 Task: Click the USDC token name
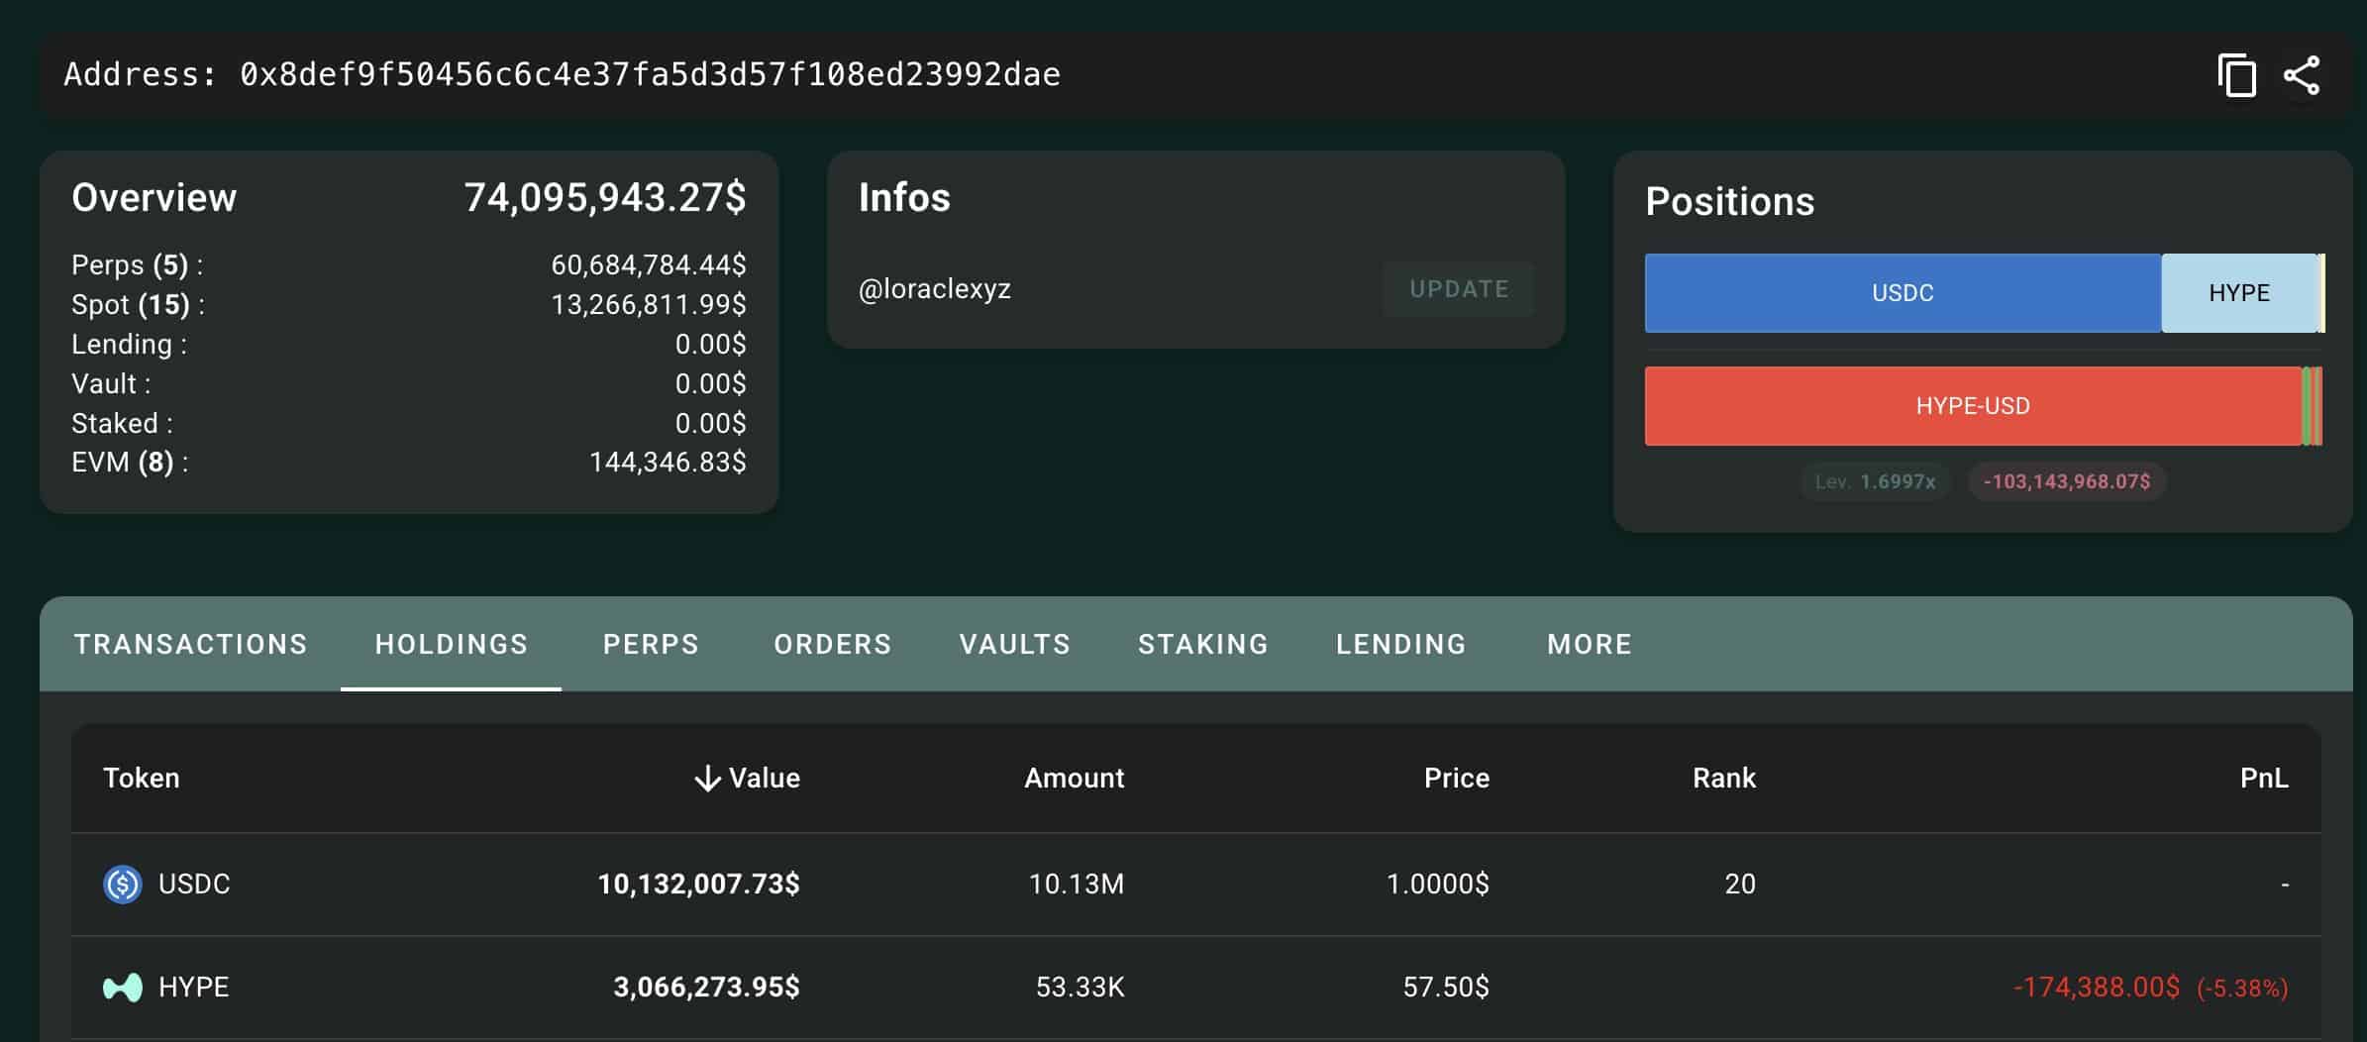tap(194, 885)
